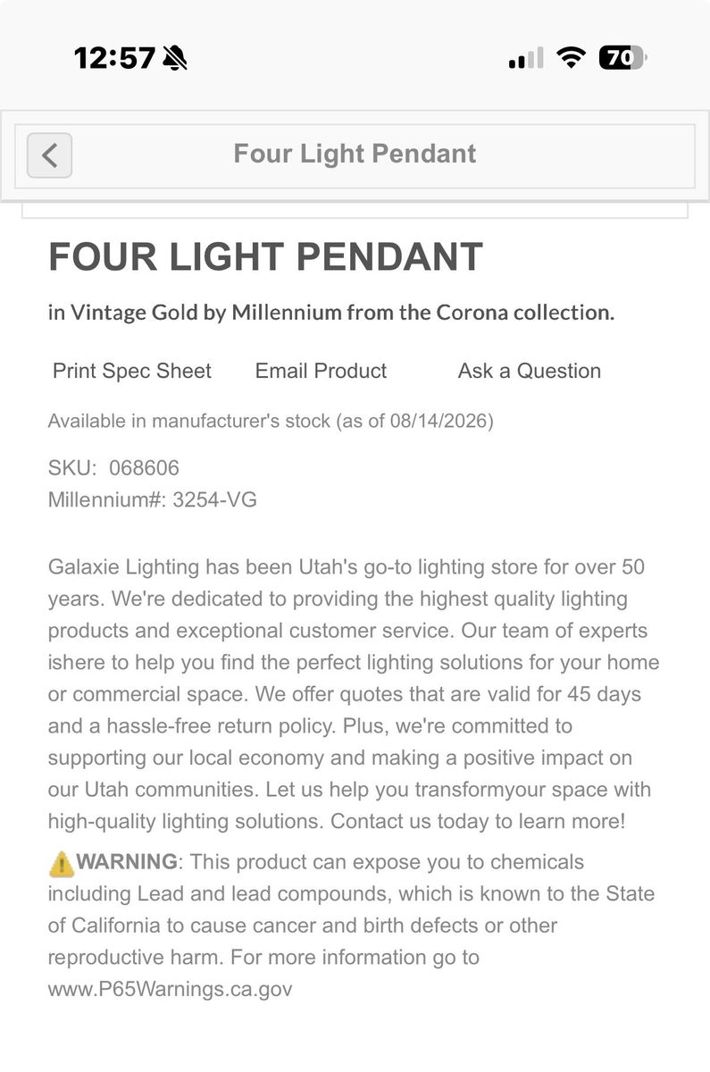Tap the Four Light Pendant header title
Screen dimensions: 710x1072
355,154
